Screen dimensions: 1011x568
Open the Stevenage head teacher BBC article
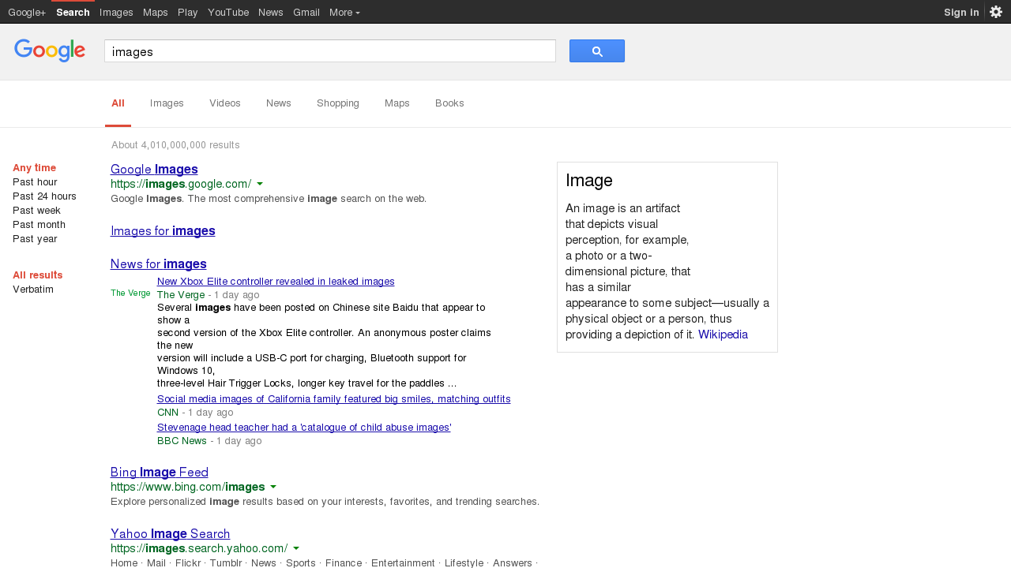[x=304, y=428]
